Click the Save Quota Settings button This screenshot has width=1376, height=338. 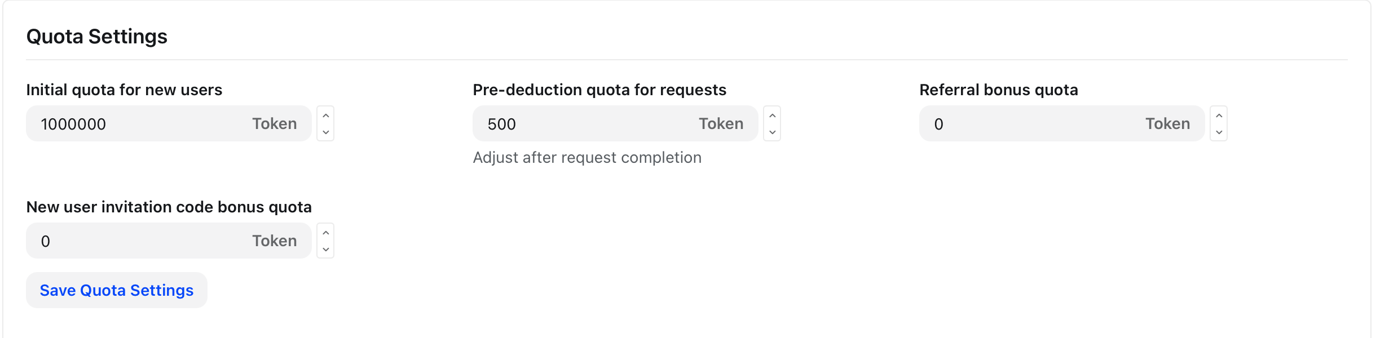tap(117, 290)
